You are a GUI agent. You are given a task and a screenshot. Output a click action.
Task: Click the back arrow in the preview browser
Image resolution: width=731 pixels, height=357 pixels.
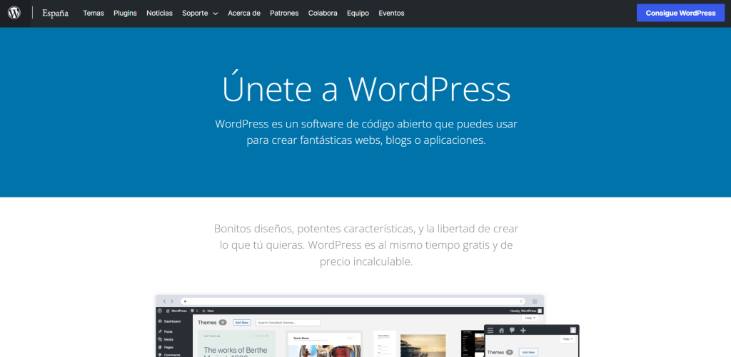164,301
